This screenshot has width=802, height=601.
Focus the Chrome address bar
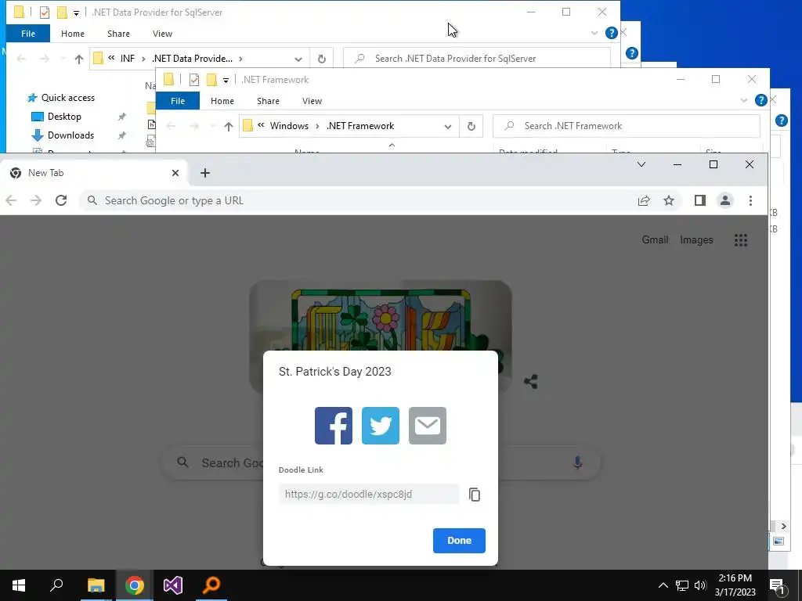click(x=358, y=200)
